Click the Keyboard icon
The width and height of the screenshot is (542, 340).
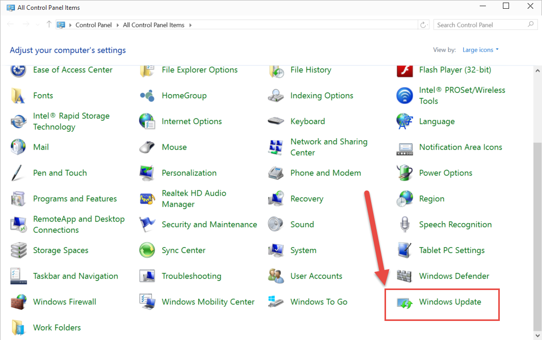(276, 122)
